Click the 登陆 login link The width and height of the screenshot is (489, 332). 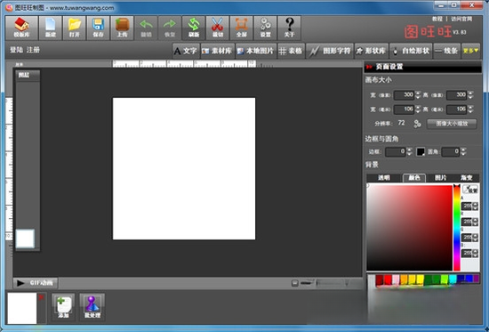(16, 50)
